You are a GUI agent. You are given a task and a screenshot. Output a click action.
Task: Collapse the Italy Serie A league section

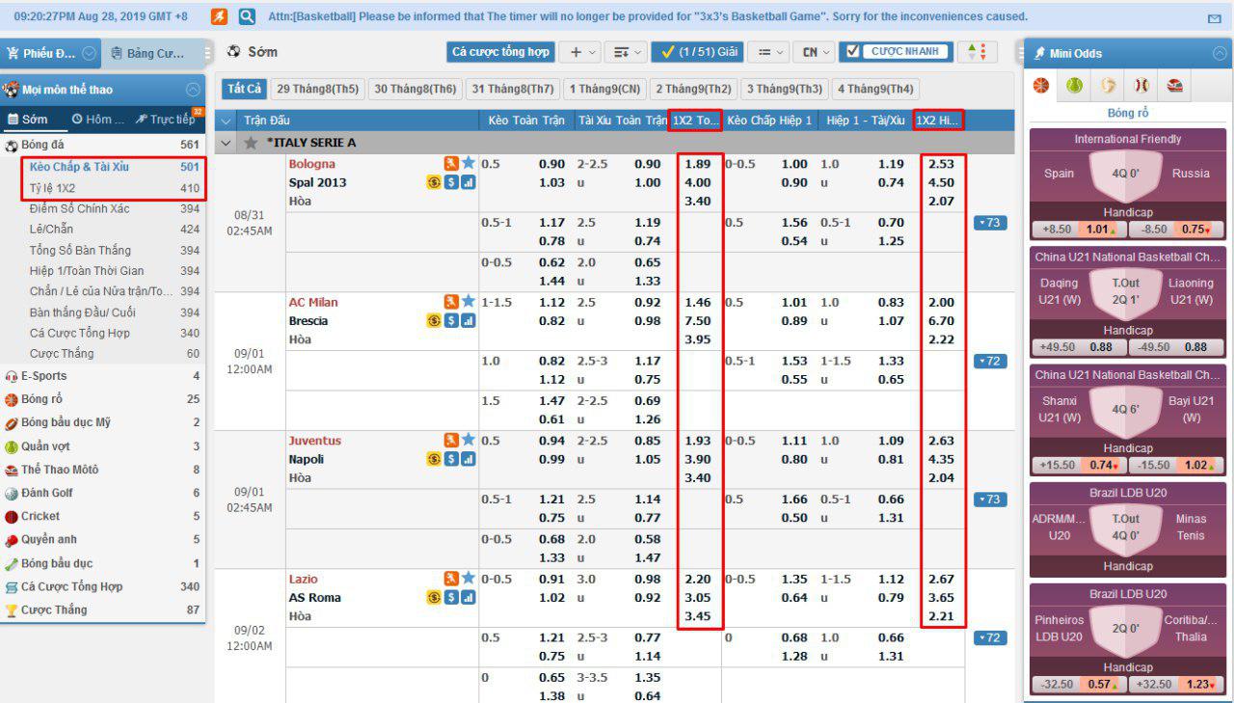pos(227,143)
